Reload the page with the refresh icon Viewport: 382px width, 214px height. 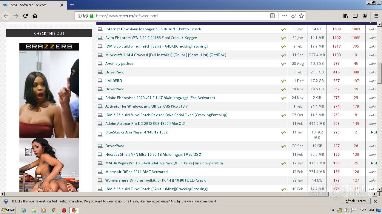25,16
